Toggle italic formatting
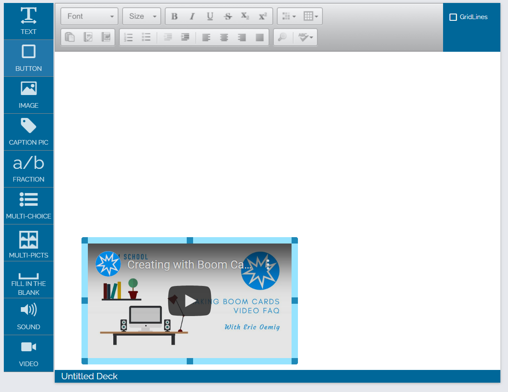The image size is (508, 392). click(192, 16)
